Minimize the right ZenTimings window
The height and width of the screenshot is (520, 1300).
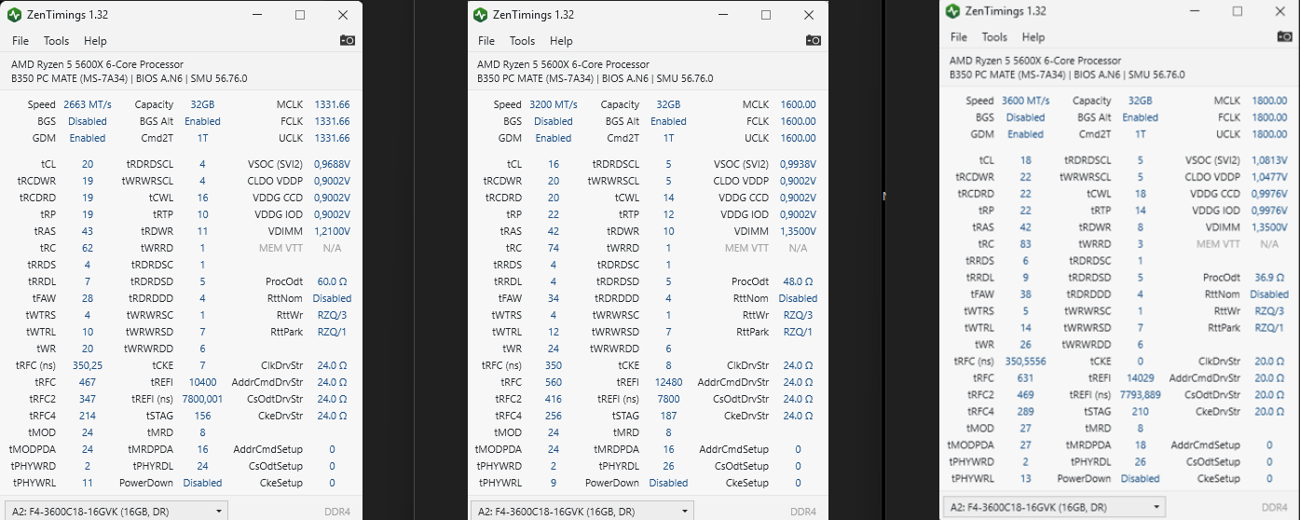pyautogui.click(x=1195, y=11)
